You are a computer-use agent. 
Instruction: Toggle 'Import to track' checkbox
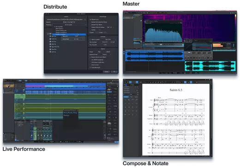point(90,65)
